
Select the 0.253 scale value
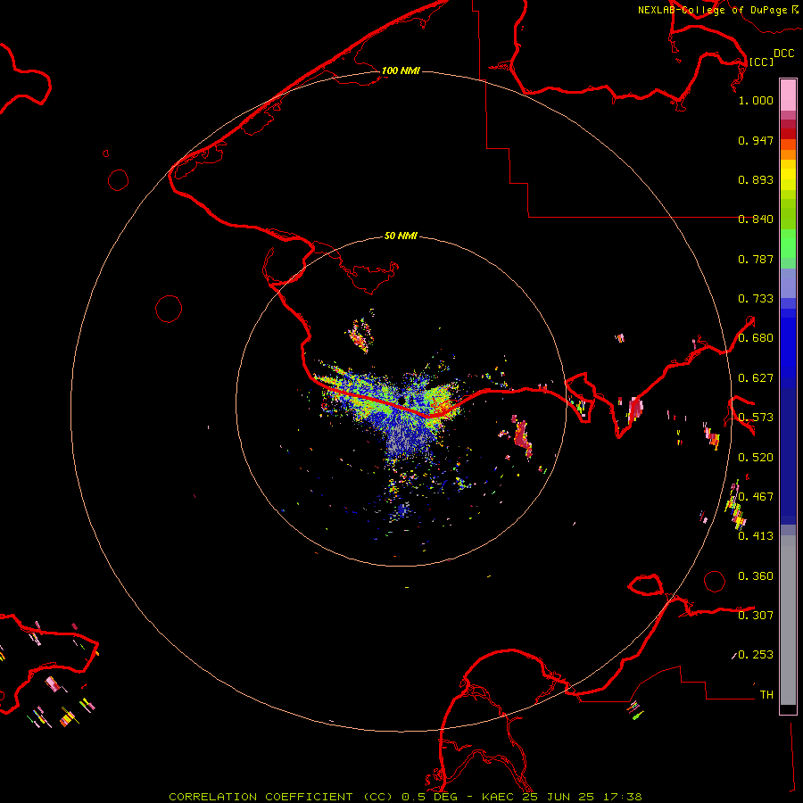756,655
